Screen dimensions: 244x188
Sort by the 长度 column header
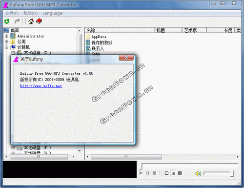click(221, 30)
